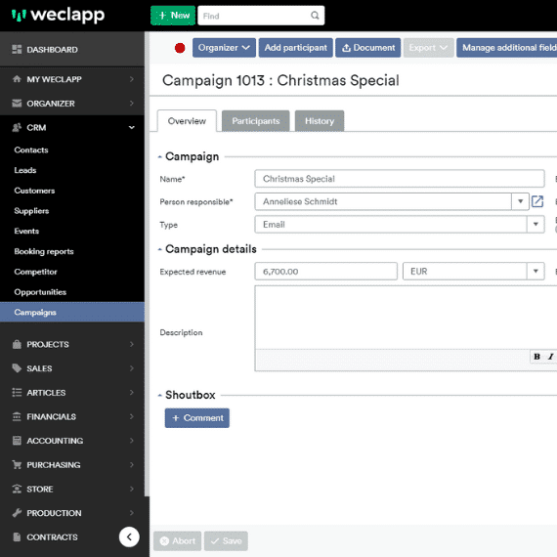Click the Purchasing cart icon
557x557 pixels.
tap(17, 464)
